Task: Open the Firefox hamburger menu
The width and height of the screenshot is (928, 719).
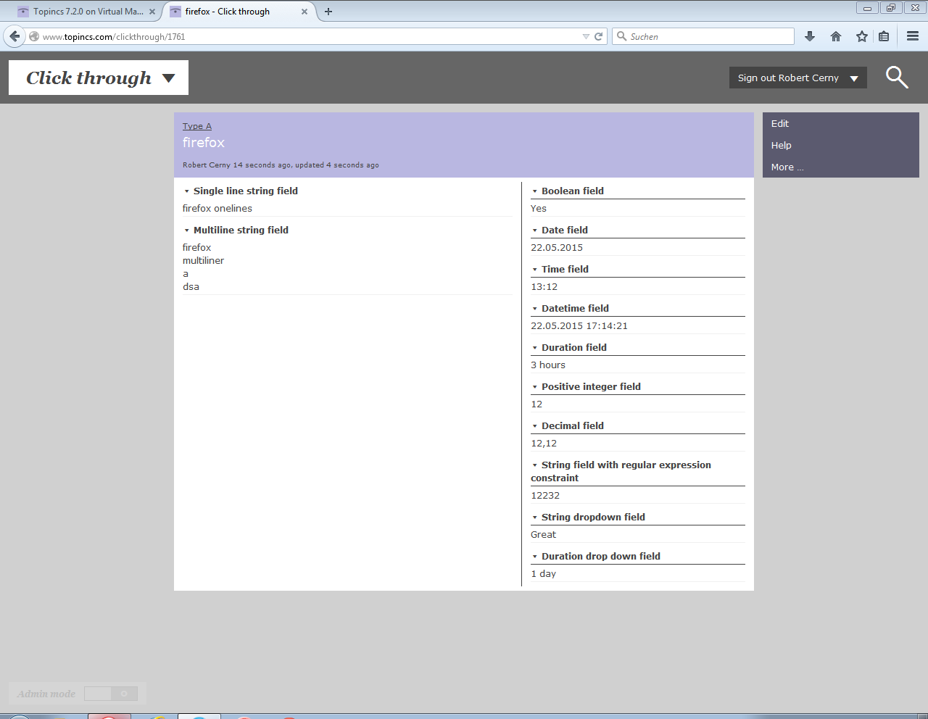Action: point(913,36)
